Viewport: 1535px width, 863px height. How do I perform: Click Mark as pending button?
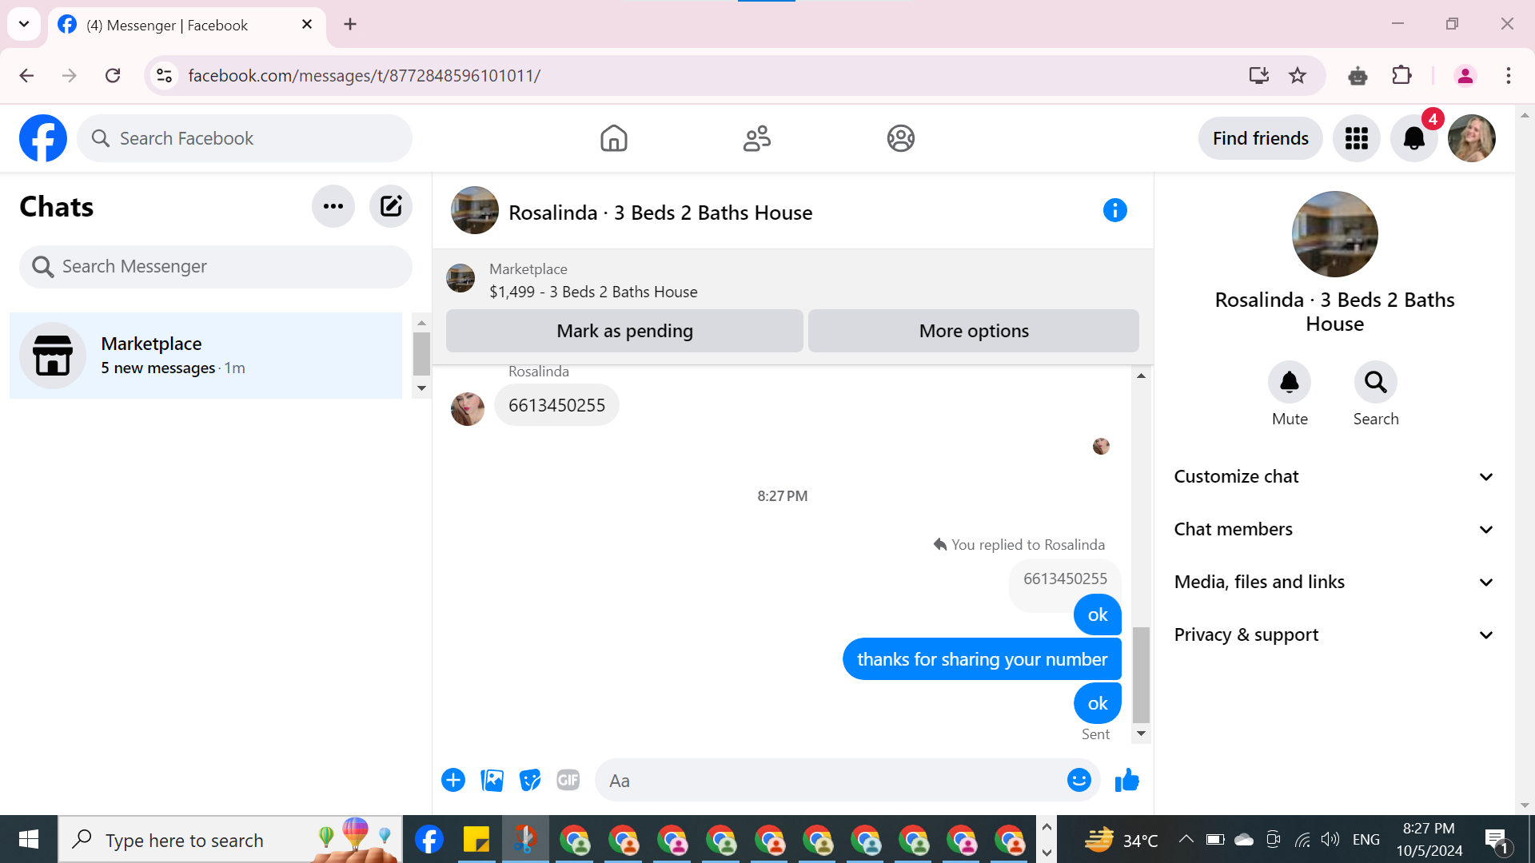click(624, 331)
